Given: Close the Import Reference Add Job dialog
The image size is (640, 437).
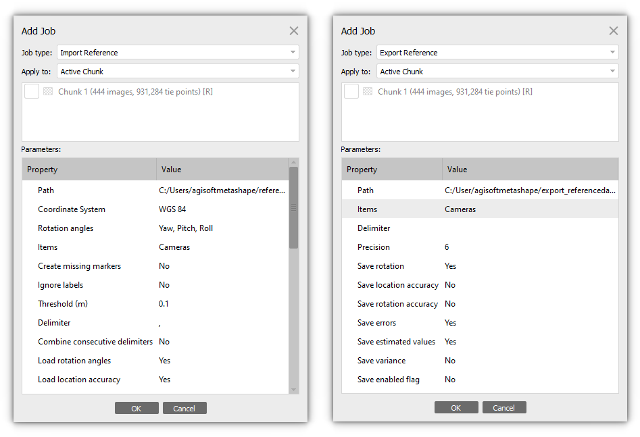Looking at the screenshot, I should (x=293, y=31).
